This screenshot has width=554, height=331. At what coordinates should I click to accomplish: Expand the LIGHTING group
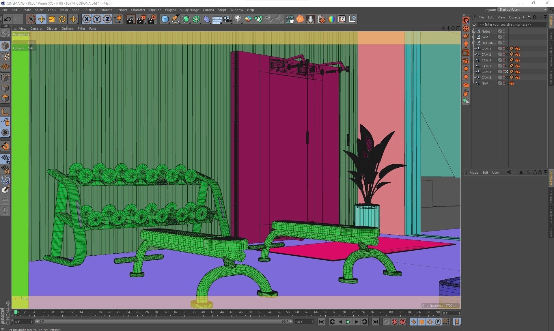click(x=474, y=43)
